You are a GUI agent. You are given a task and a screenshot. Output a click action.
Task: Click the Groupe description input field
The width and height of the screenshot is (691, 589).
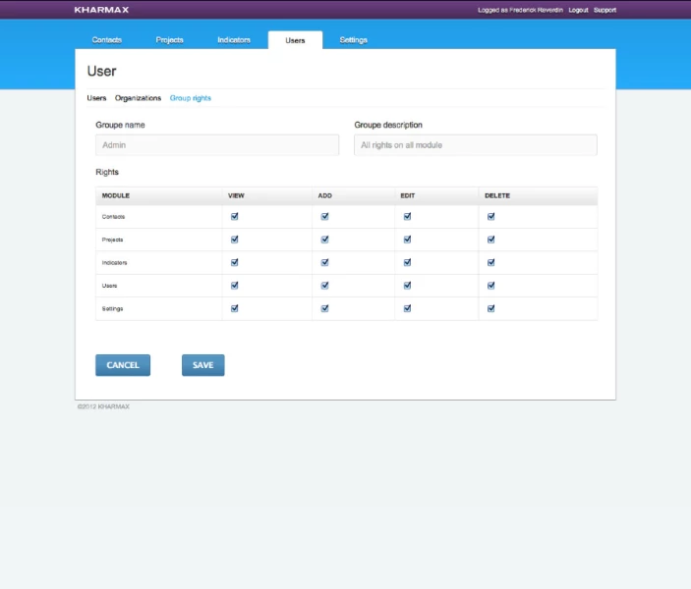(x=475, y=145)
